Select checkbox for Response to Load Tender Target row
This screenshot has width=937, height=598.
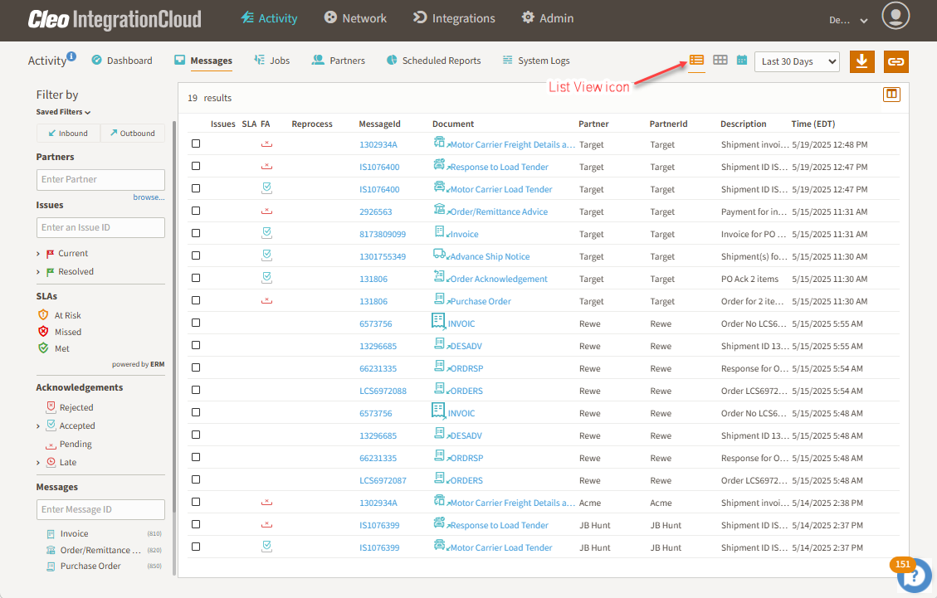195,166
